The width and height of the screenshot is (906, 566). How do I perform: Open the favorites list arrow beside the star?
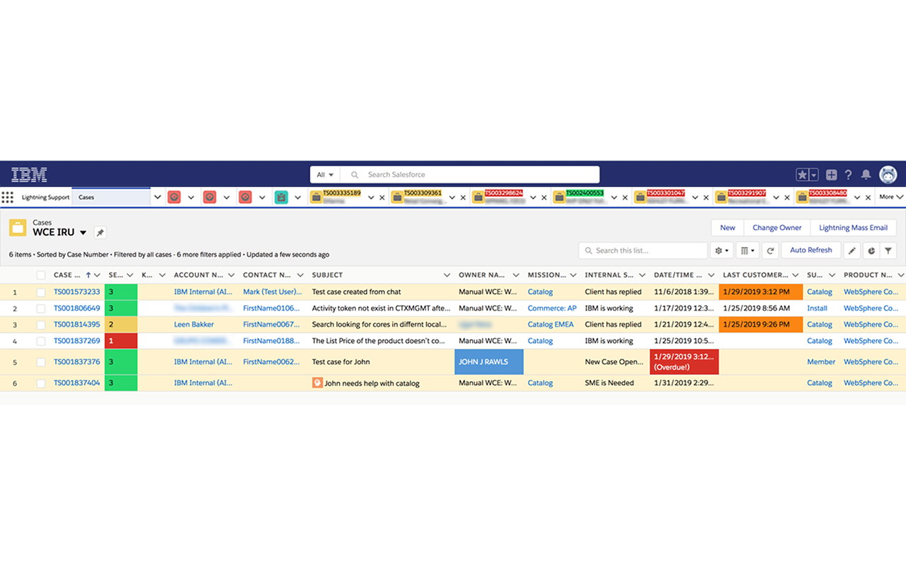pyautogui.click(x=814, y=175)
